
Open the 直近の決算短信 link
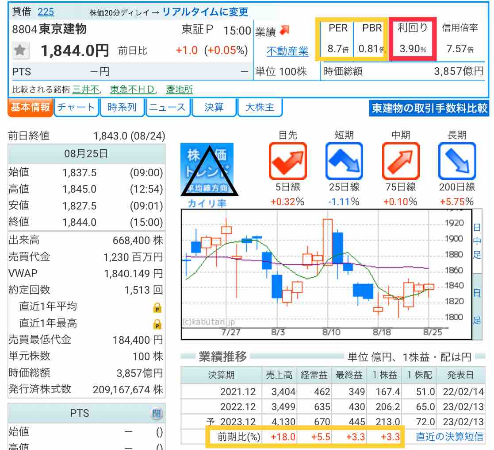coord(449,436)
